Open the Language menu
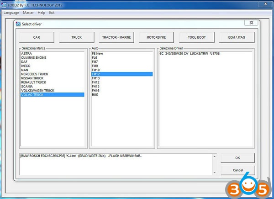This screenshot has width=274, height=199. 11,13
